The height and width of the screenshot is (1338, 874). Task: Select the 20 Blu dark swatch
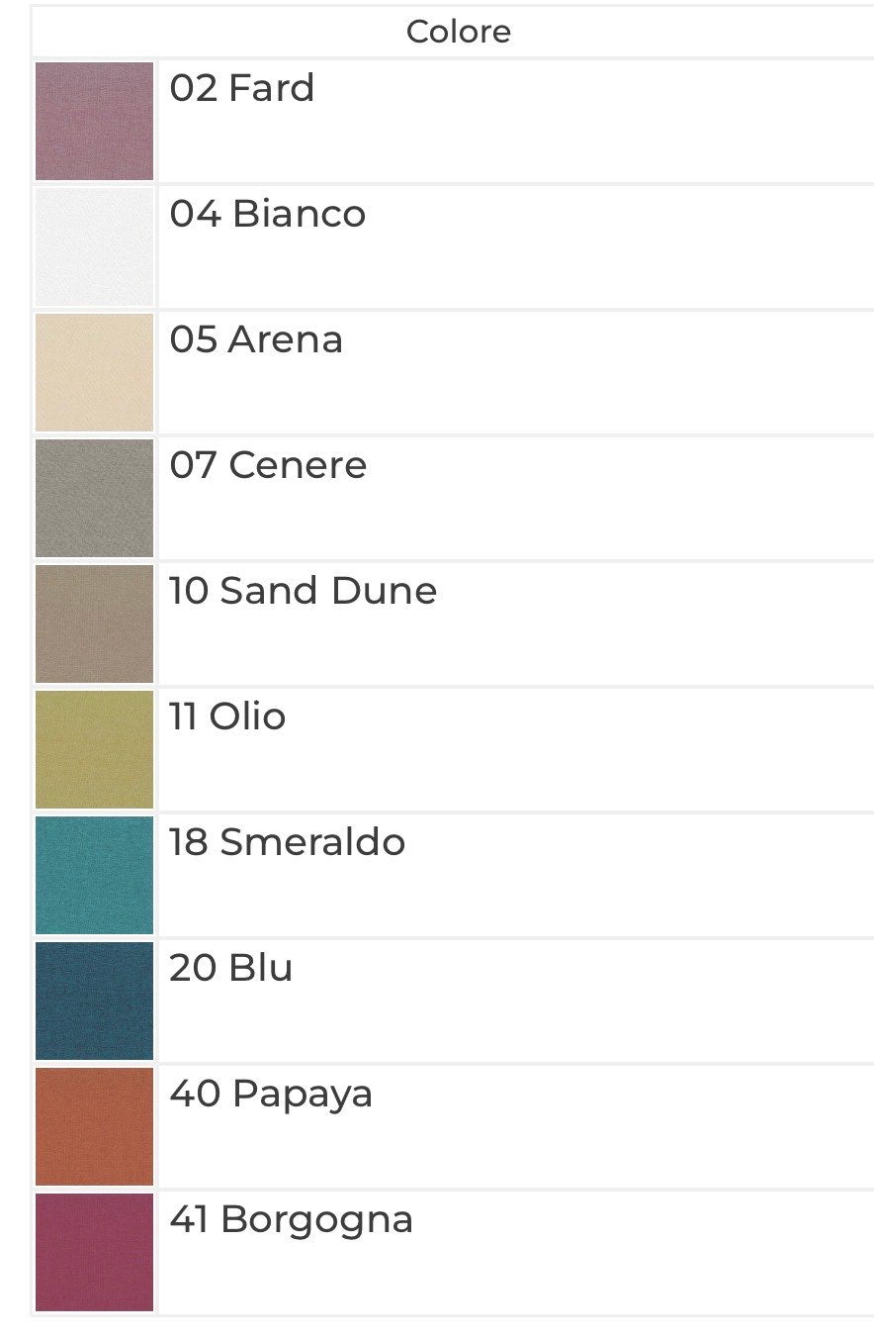coord(95,1001)
